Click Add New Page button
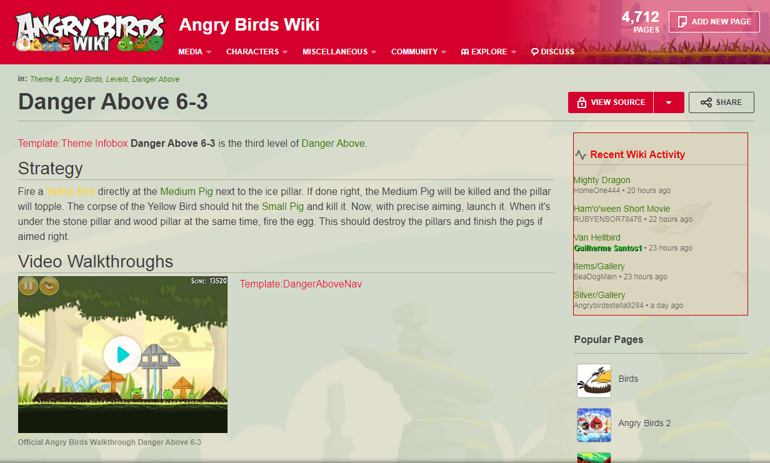Image resolution: width=770 pixels, height=463 pixels. [714, 22]
